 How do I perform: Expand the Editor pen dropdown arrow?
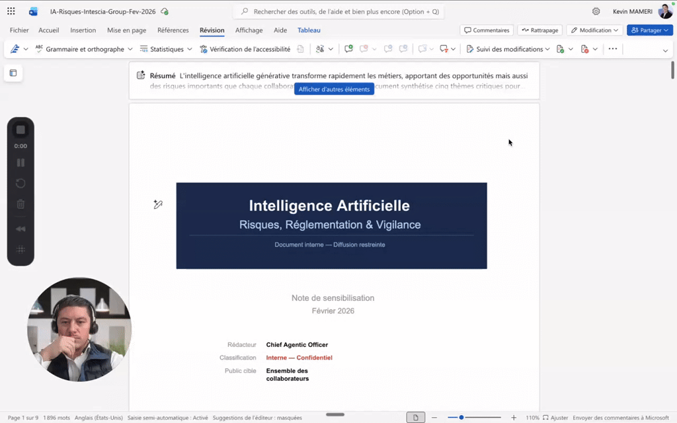(26, 49)
